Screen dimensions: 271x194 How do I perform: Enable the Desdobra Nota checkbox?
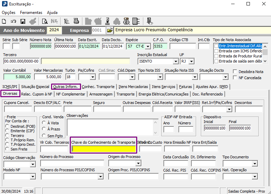(235, 72)
